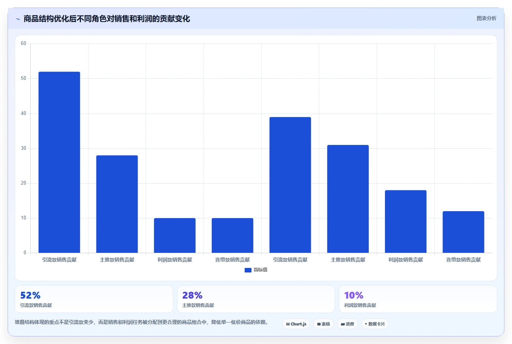Click the y-axis tick label 30
This screenshot has width=512, height=344.
click(x=23, y=148)
